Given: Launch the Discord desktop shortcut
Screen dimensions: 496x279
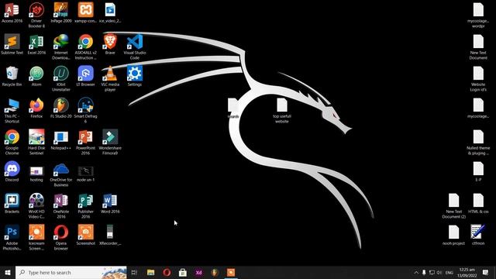Looking at the screenshot, I should pyautogui.click(x=12, y=171).
